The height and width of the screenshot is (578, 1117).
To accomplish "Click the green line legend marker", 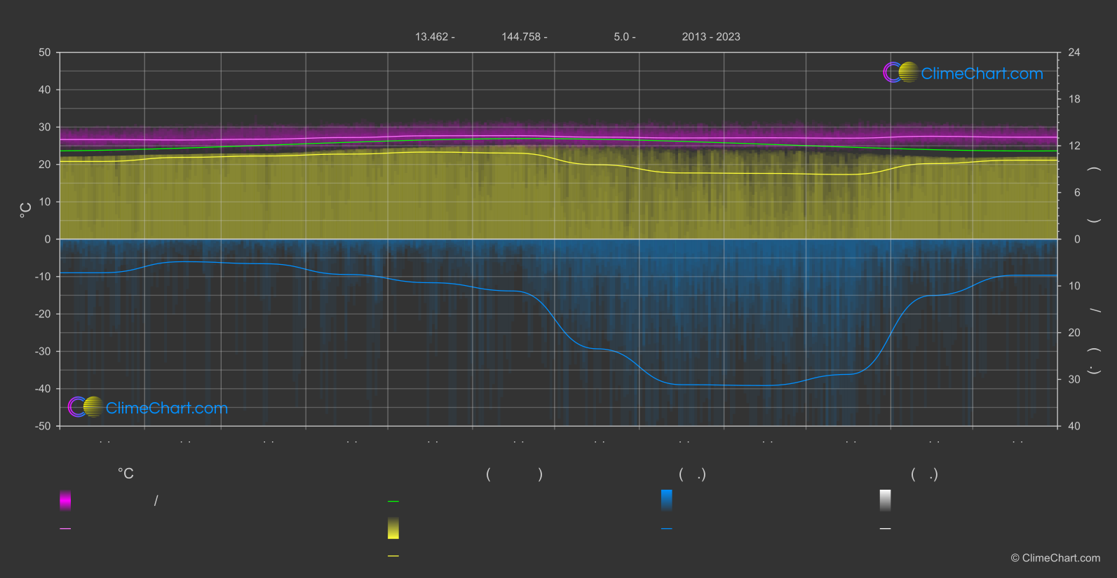I will (x=393, y=502).
